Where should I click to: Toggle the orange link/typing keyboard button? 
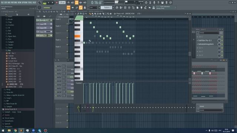81,7
